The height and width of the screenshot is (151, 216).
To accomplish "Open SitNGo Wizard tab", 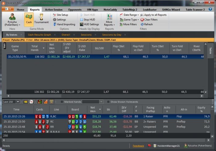I will pyautogui.click(x=171, y=10).
